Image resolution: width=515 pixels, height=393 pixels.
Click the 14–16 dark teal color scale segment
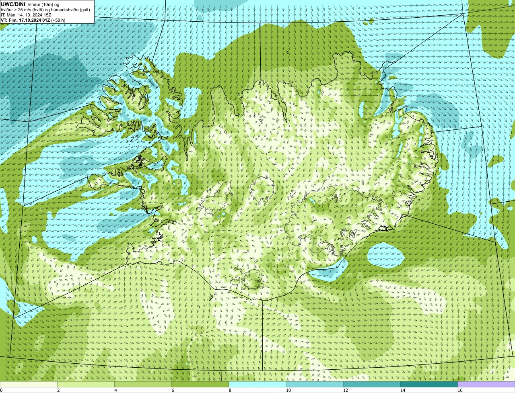(429, 384)
